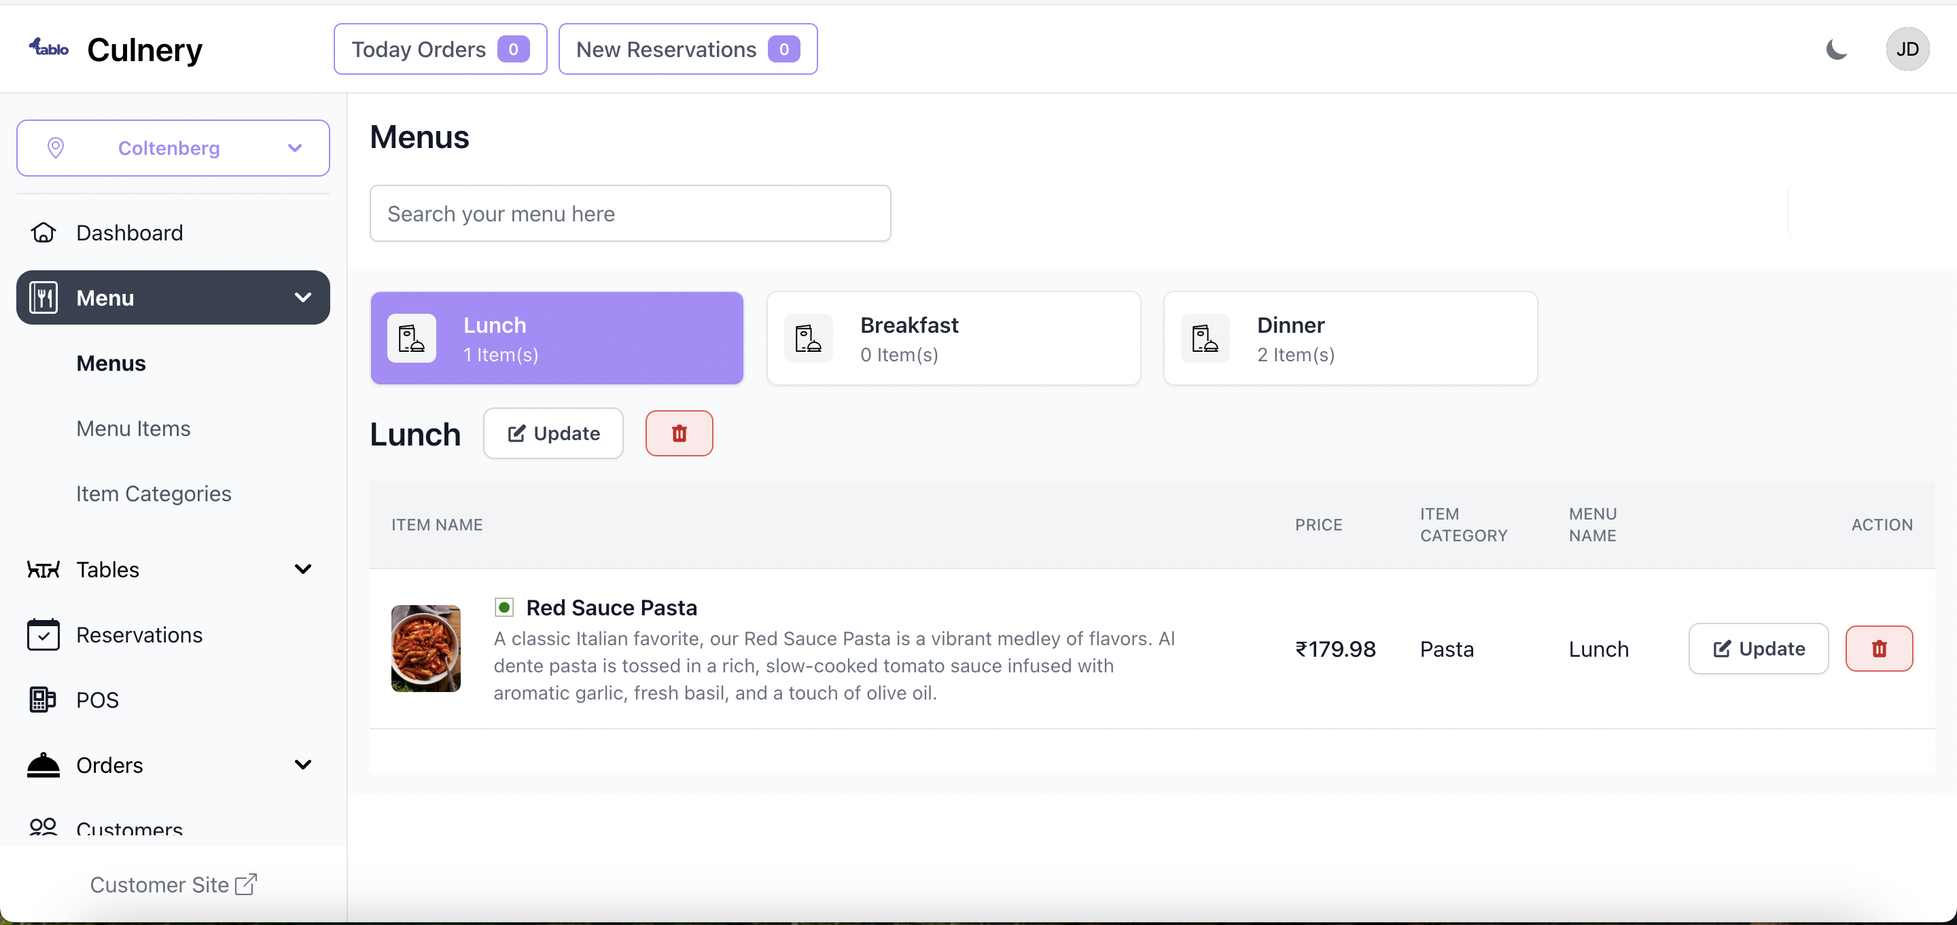The height and width of the screenshot is (925, 1957).
Task: Select the Breakfast menu tab
Action: pos(953,339)
